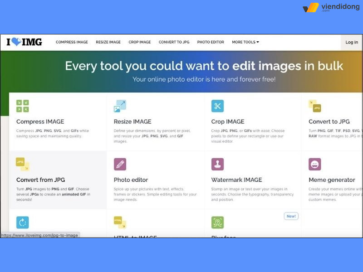Choose CROP IMAGE in the navigation bar
The image size is (363, 272).
140,42
